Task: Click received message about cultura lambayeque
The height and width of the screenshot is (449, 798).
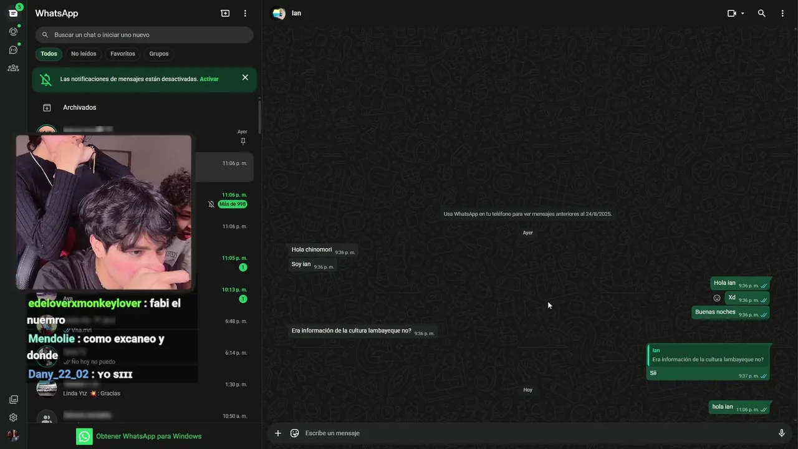Action: tap(362, 331)
